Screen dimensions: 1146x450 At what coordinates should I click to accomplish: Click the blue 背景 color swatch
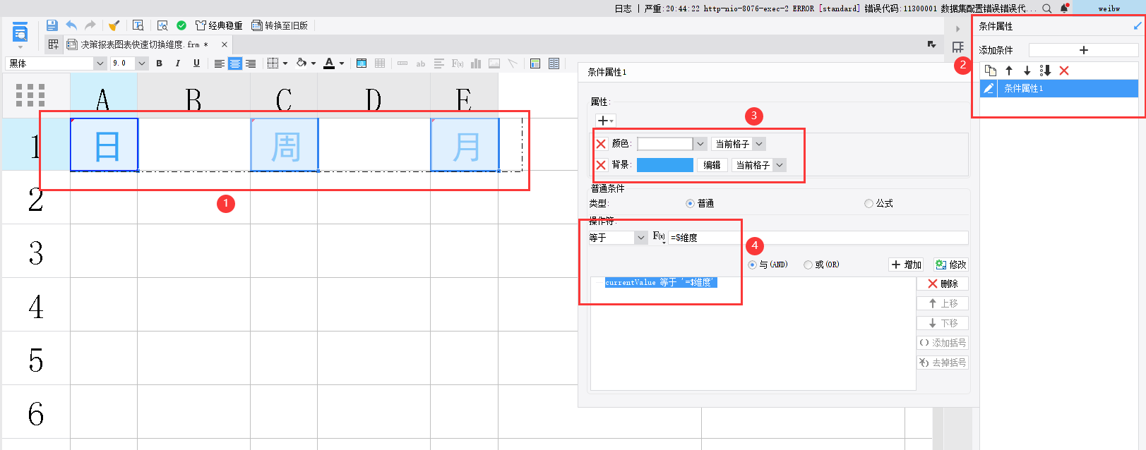(x=665, y=165)
